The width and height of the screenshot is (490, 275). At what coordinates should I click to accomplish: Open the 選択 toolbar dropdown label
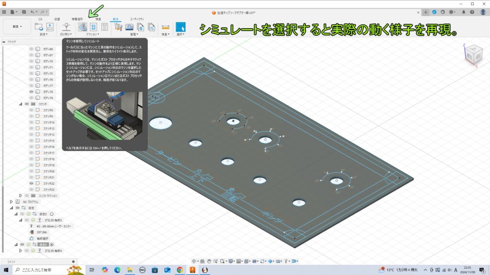tap(180, 34)
